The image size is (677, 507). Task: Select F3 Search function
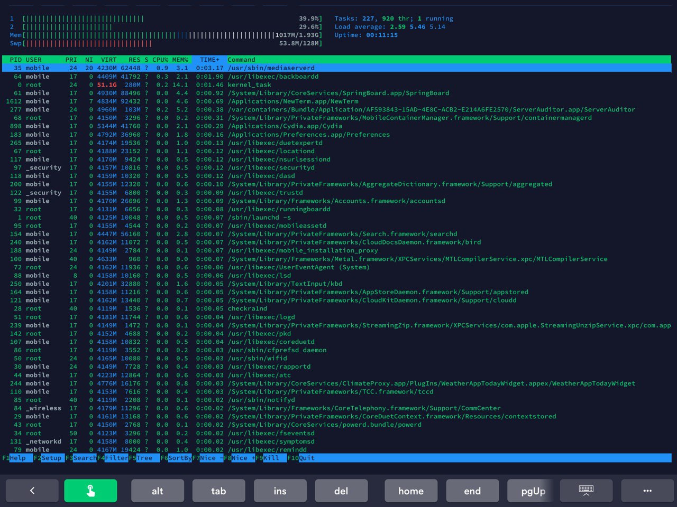click(x=81, y=458)
